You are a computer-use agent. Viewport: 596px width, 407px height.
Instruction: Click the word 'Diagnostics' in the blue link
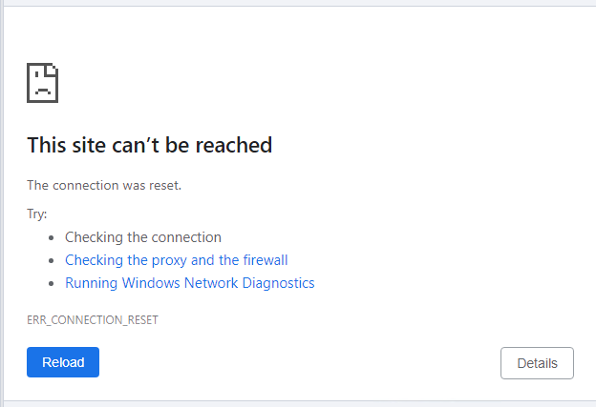[x=277, y=283]
